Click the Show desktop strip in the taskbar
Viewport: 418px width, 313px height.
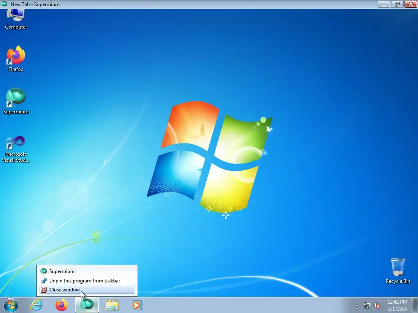pyautogui.click(x=415, y=305)
